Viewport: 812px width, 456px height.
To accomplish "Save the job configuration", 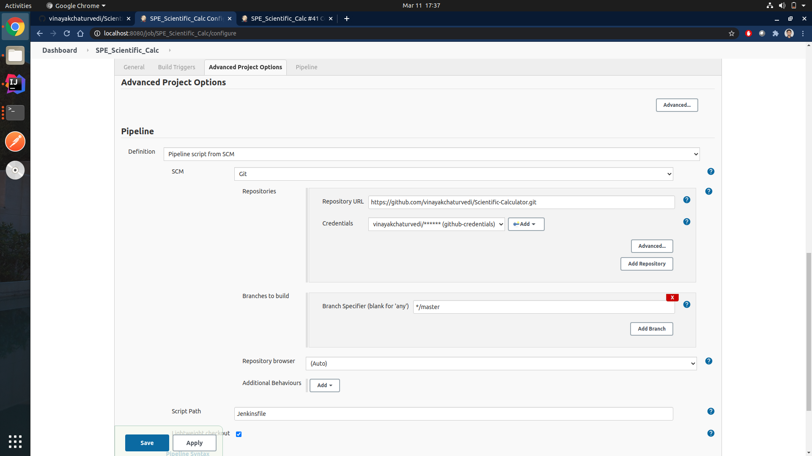I will coord(147,443).
